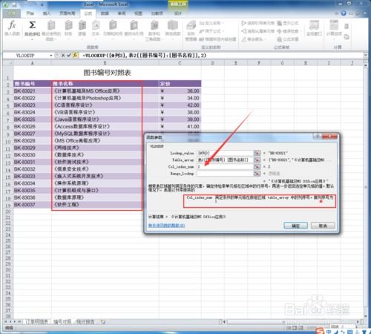
Task: Expand the Name Box function dropdown
Action: point(51,56)
